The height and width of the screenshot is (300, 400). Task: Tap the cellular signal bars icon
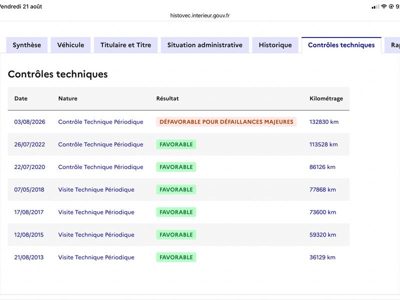coord(375,7)
